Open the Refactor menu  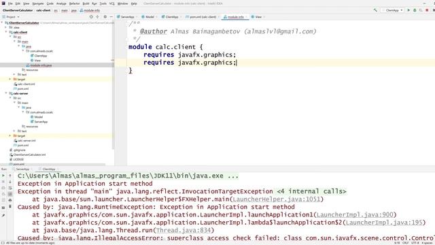tap(74, 3)
